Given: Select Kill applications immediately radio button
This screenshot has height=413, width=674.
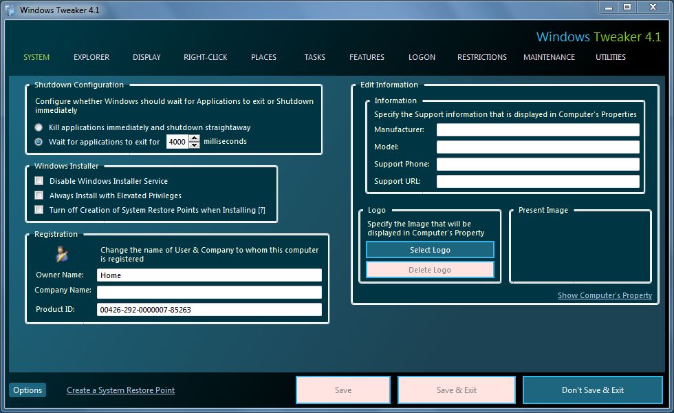Looking at the screenshot, I should point(39,127).
